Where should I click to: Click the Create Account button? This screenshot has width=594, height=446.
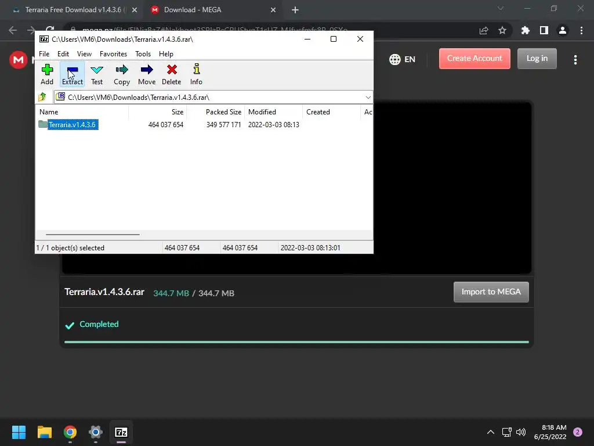pyautogui.click(x=475, y=59)
